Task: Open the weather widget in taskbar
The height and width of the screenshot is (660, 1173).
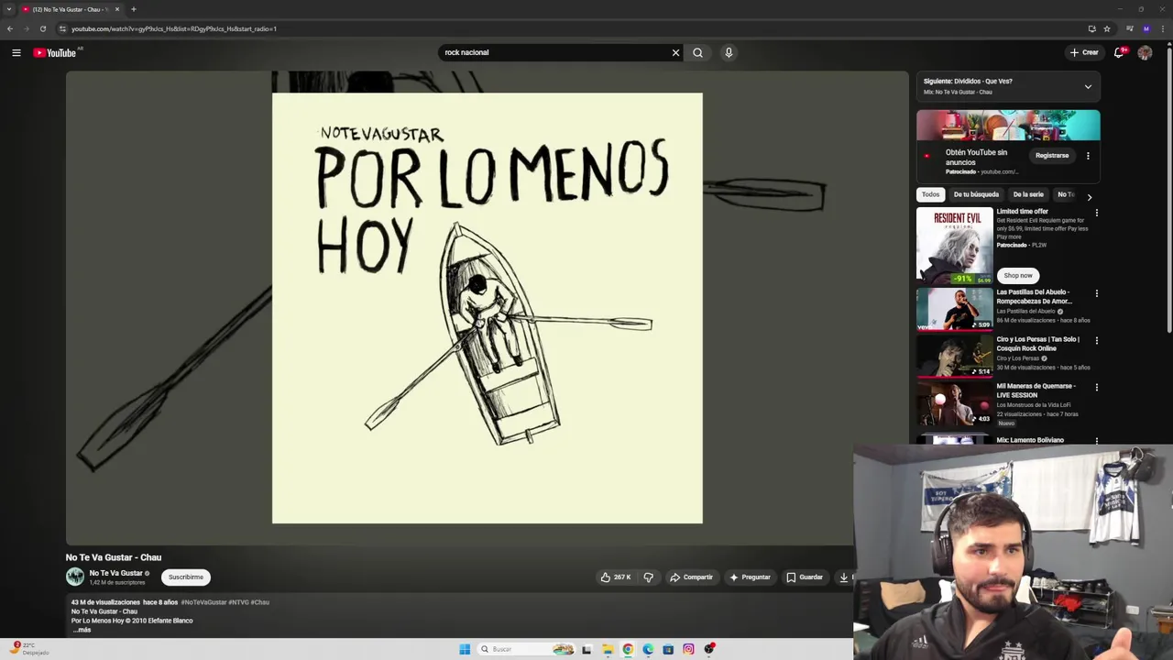Action: click(29, 648)
